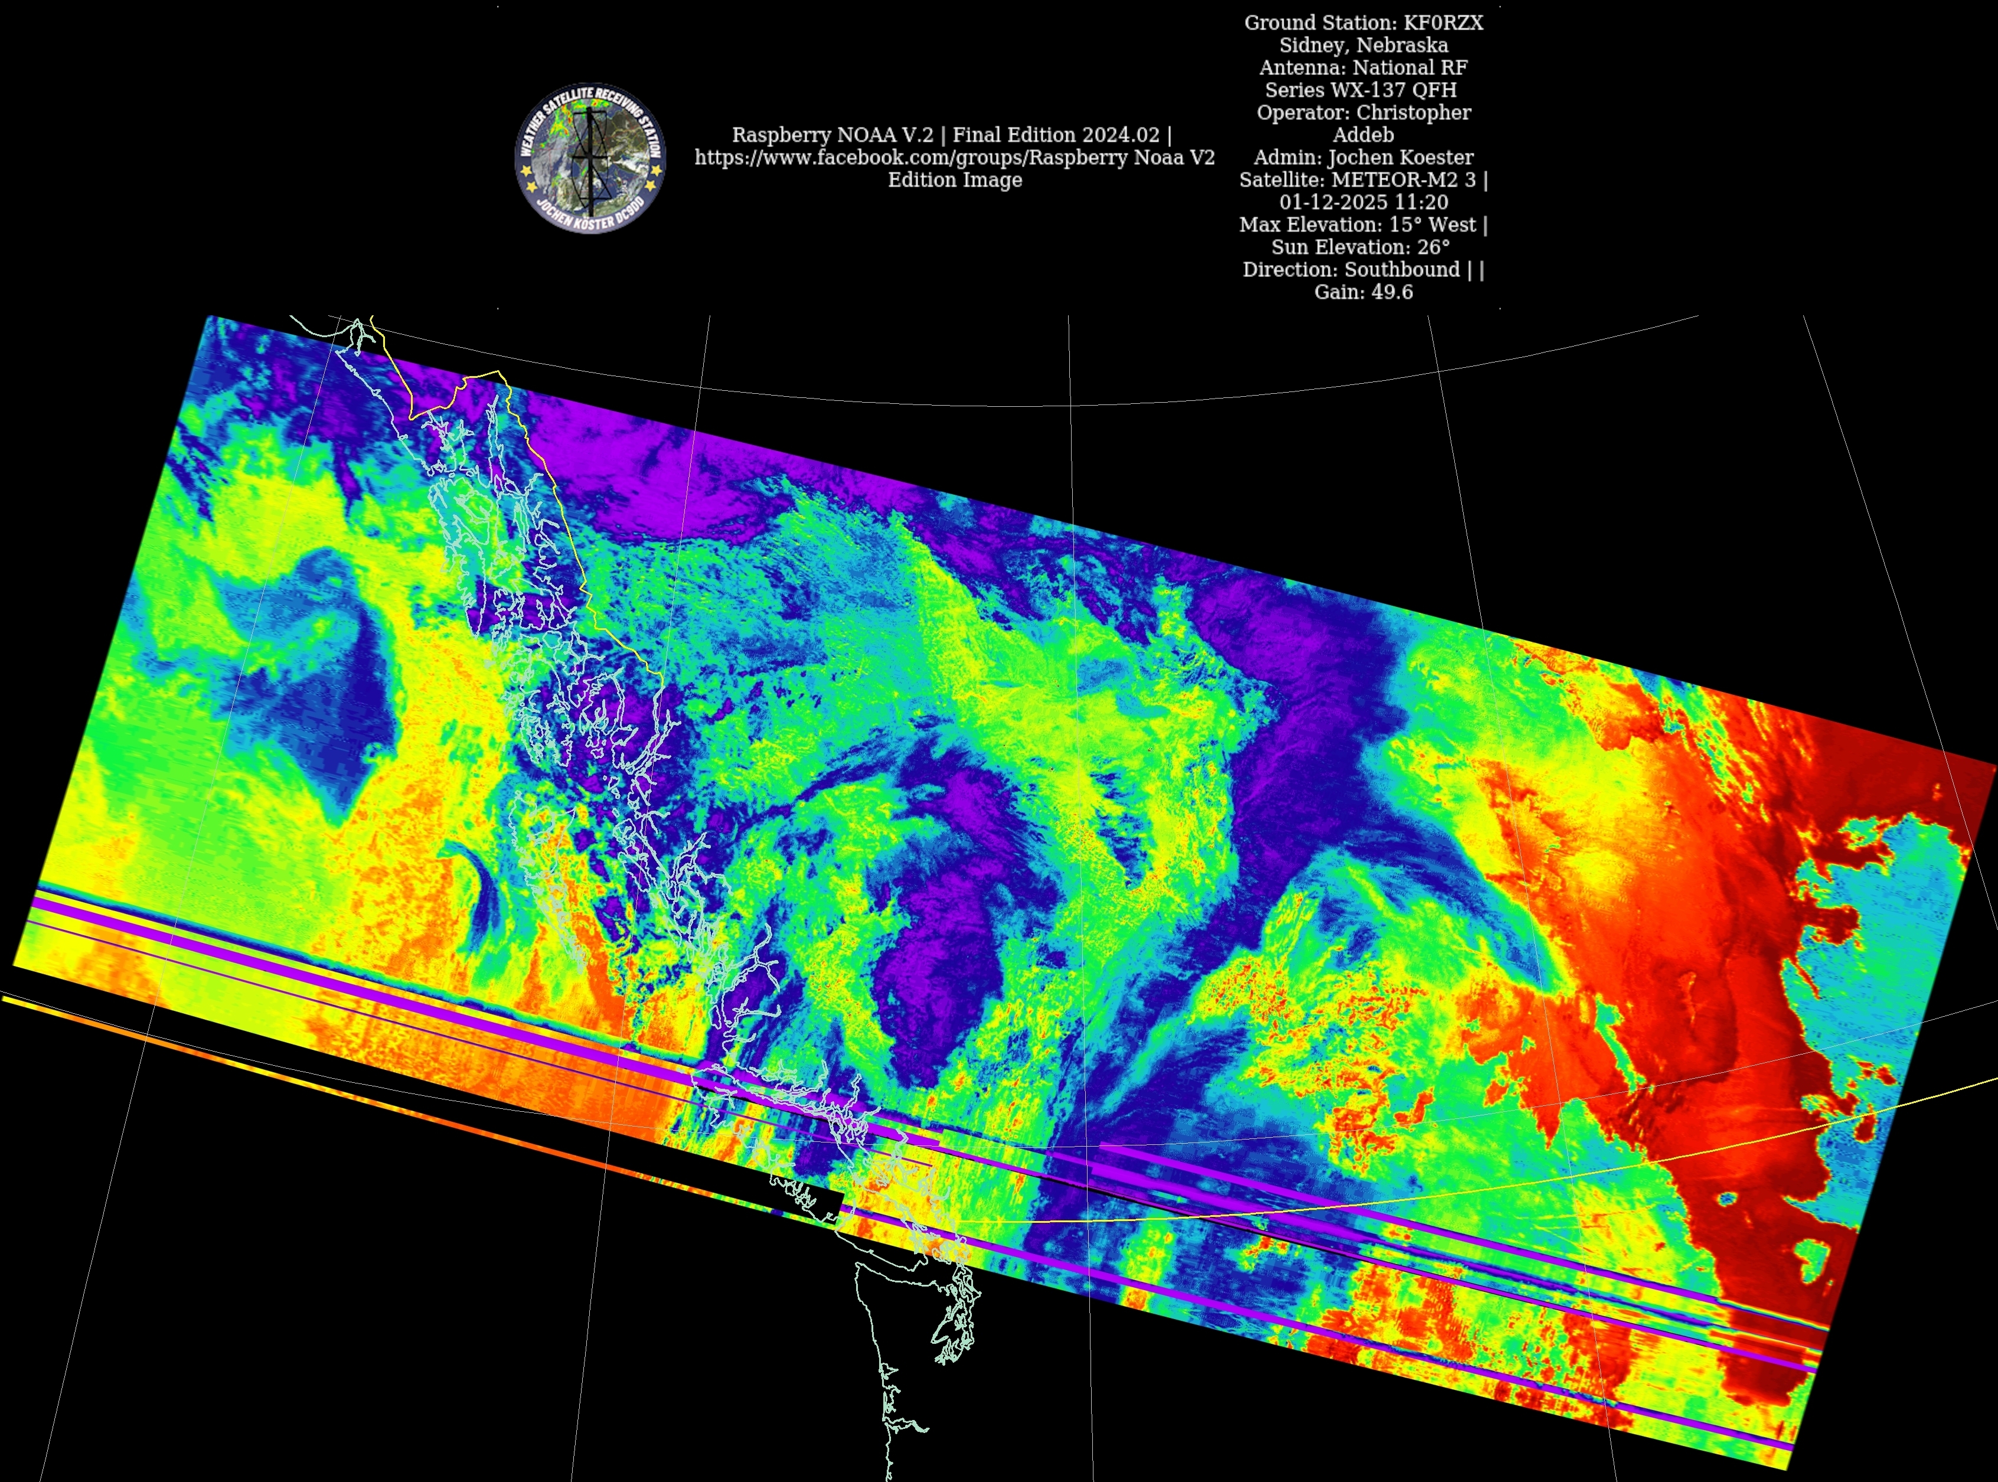Viewport: 1998px width, 1482px height.
Task: Click the Antenna: National RF line
Action: 1363,68
